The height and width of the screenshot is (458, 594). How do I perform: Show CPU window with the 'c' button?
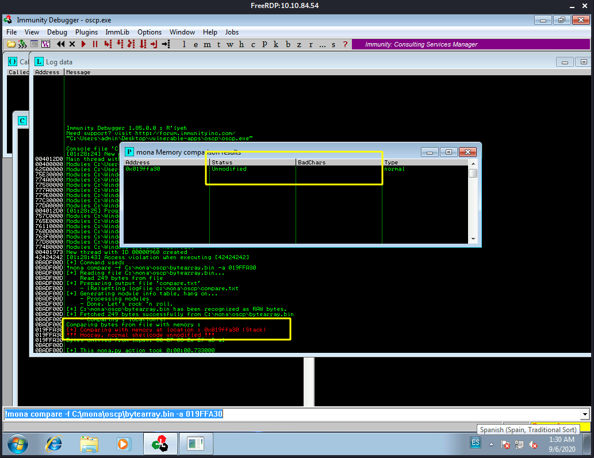[253, 44]
